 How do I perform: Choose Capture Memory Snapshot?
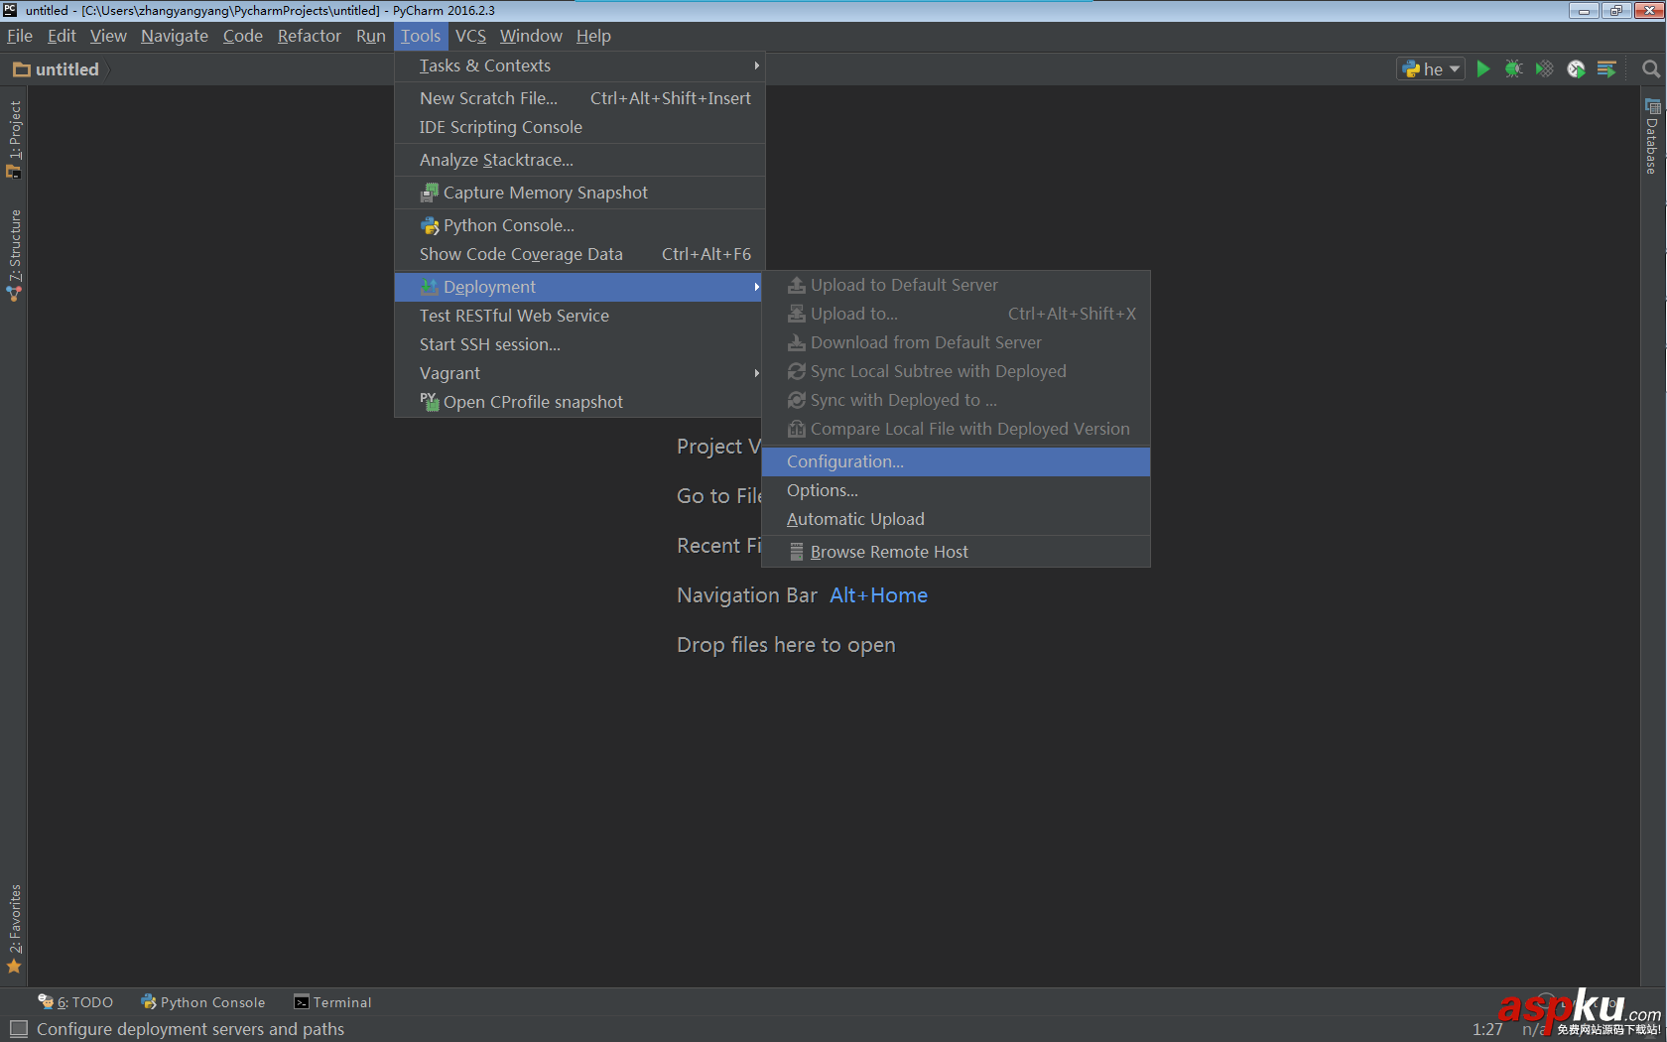579,193
